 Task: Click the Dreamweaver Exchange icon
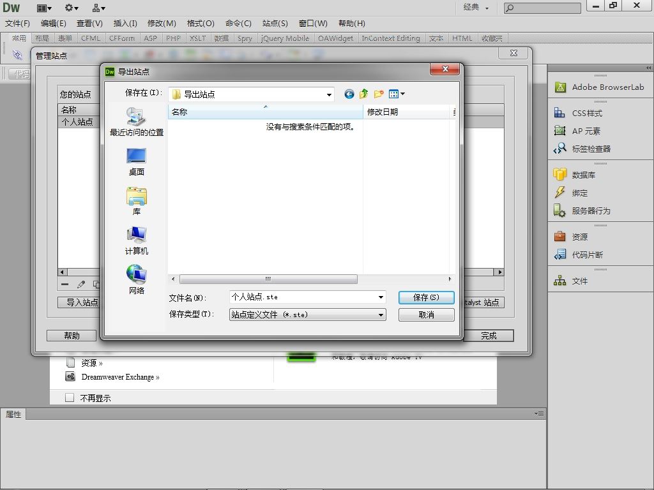(x=70, y=376)
